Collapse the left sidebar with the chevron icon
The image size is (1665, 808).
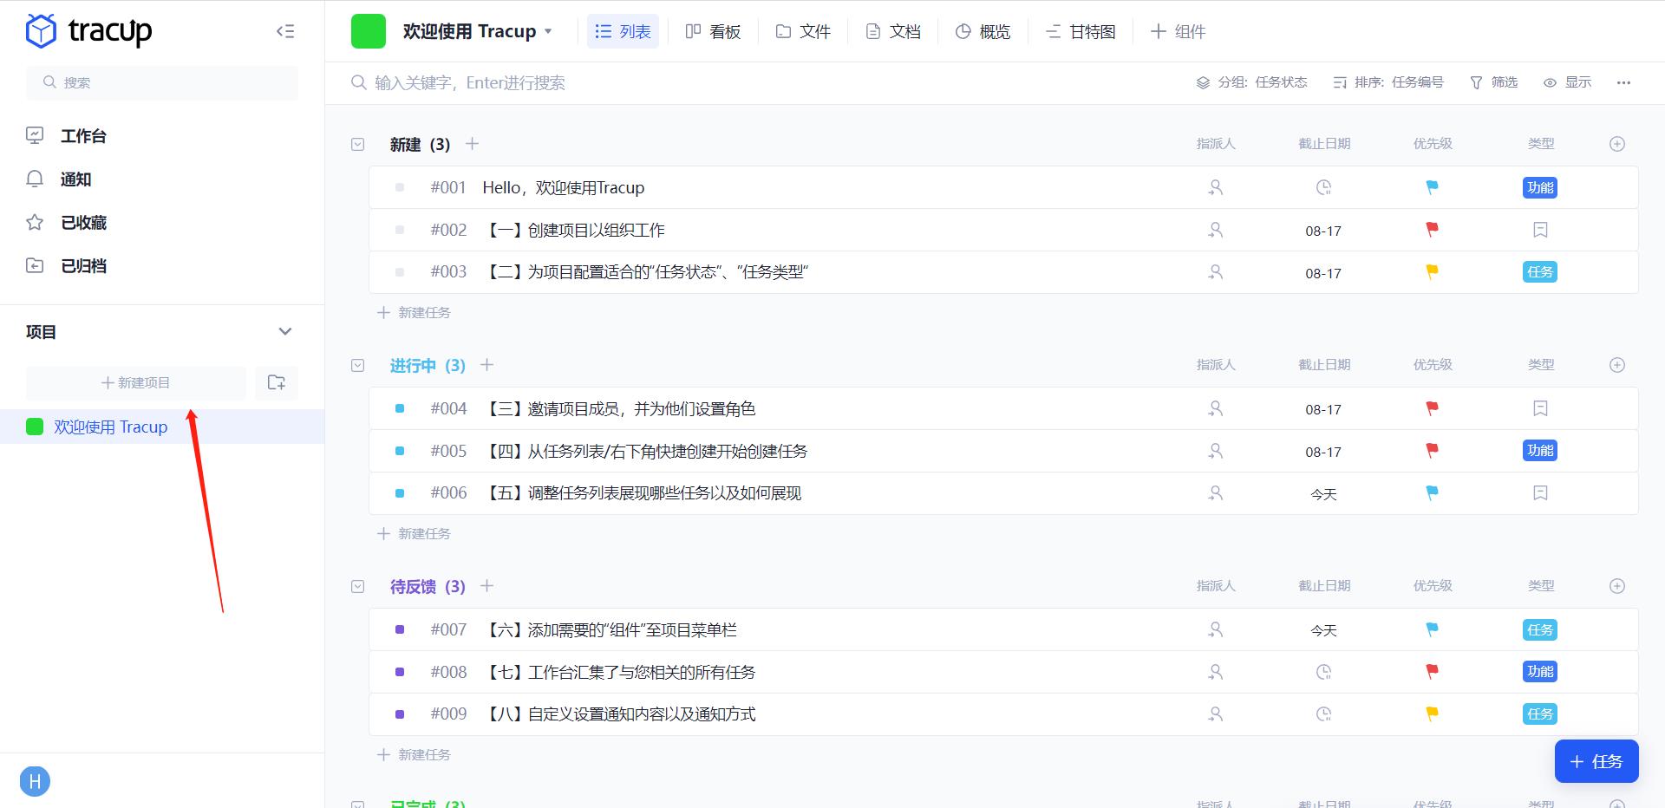pos(284,30)
